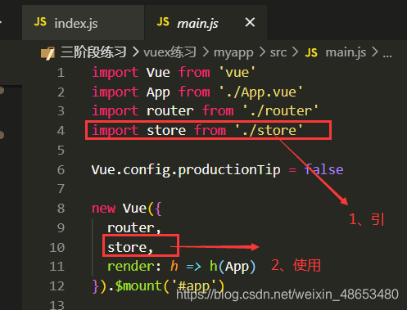Click productionTip on line 6
The width and height of the screenshot is (407, 310).
(x=229, y=170)
